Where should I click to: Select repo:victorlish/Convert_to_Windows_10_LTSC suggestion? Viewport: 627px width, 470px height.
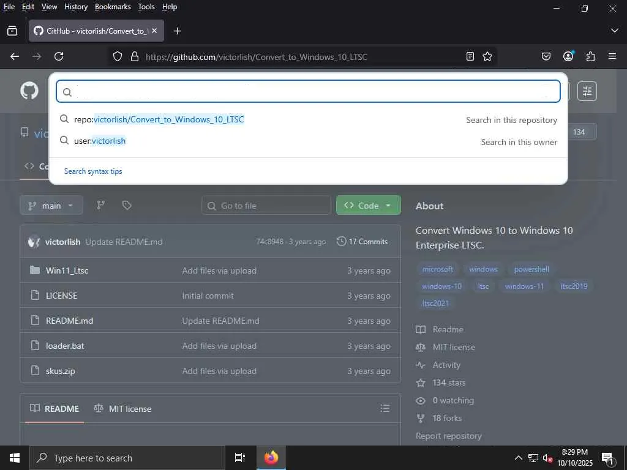tap(308, 119)
